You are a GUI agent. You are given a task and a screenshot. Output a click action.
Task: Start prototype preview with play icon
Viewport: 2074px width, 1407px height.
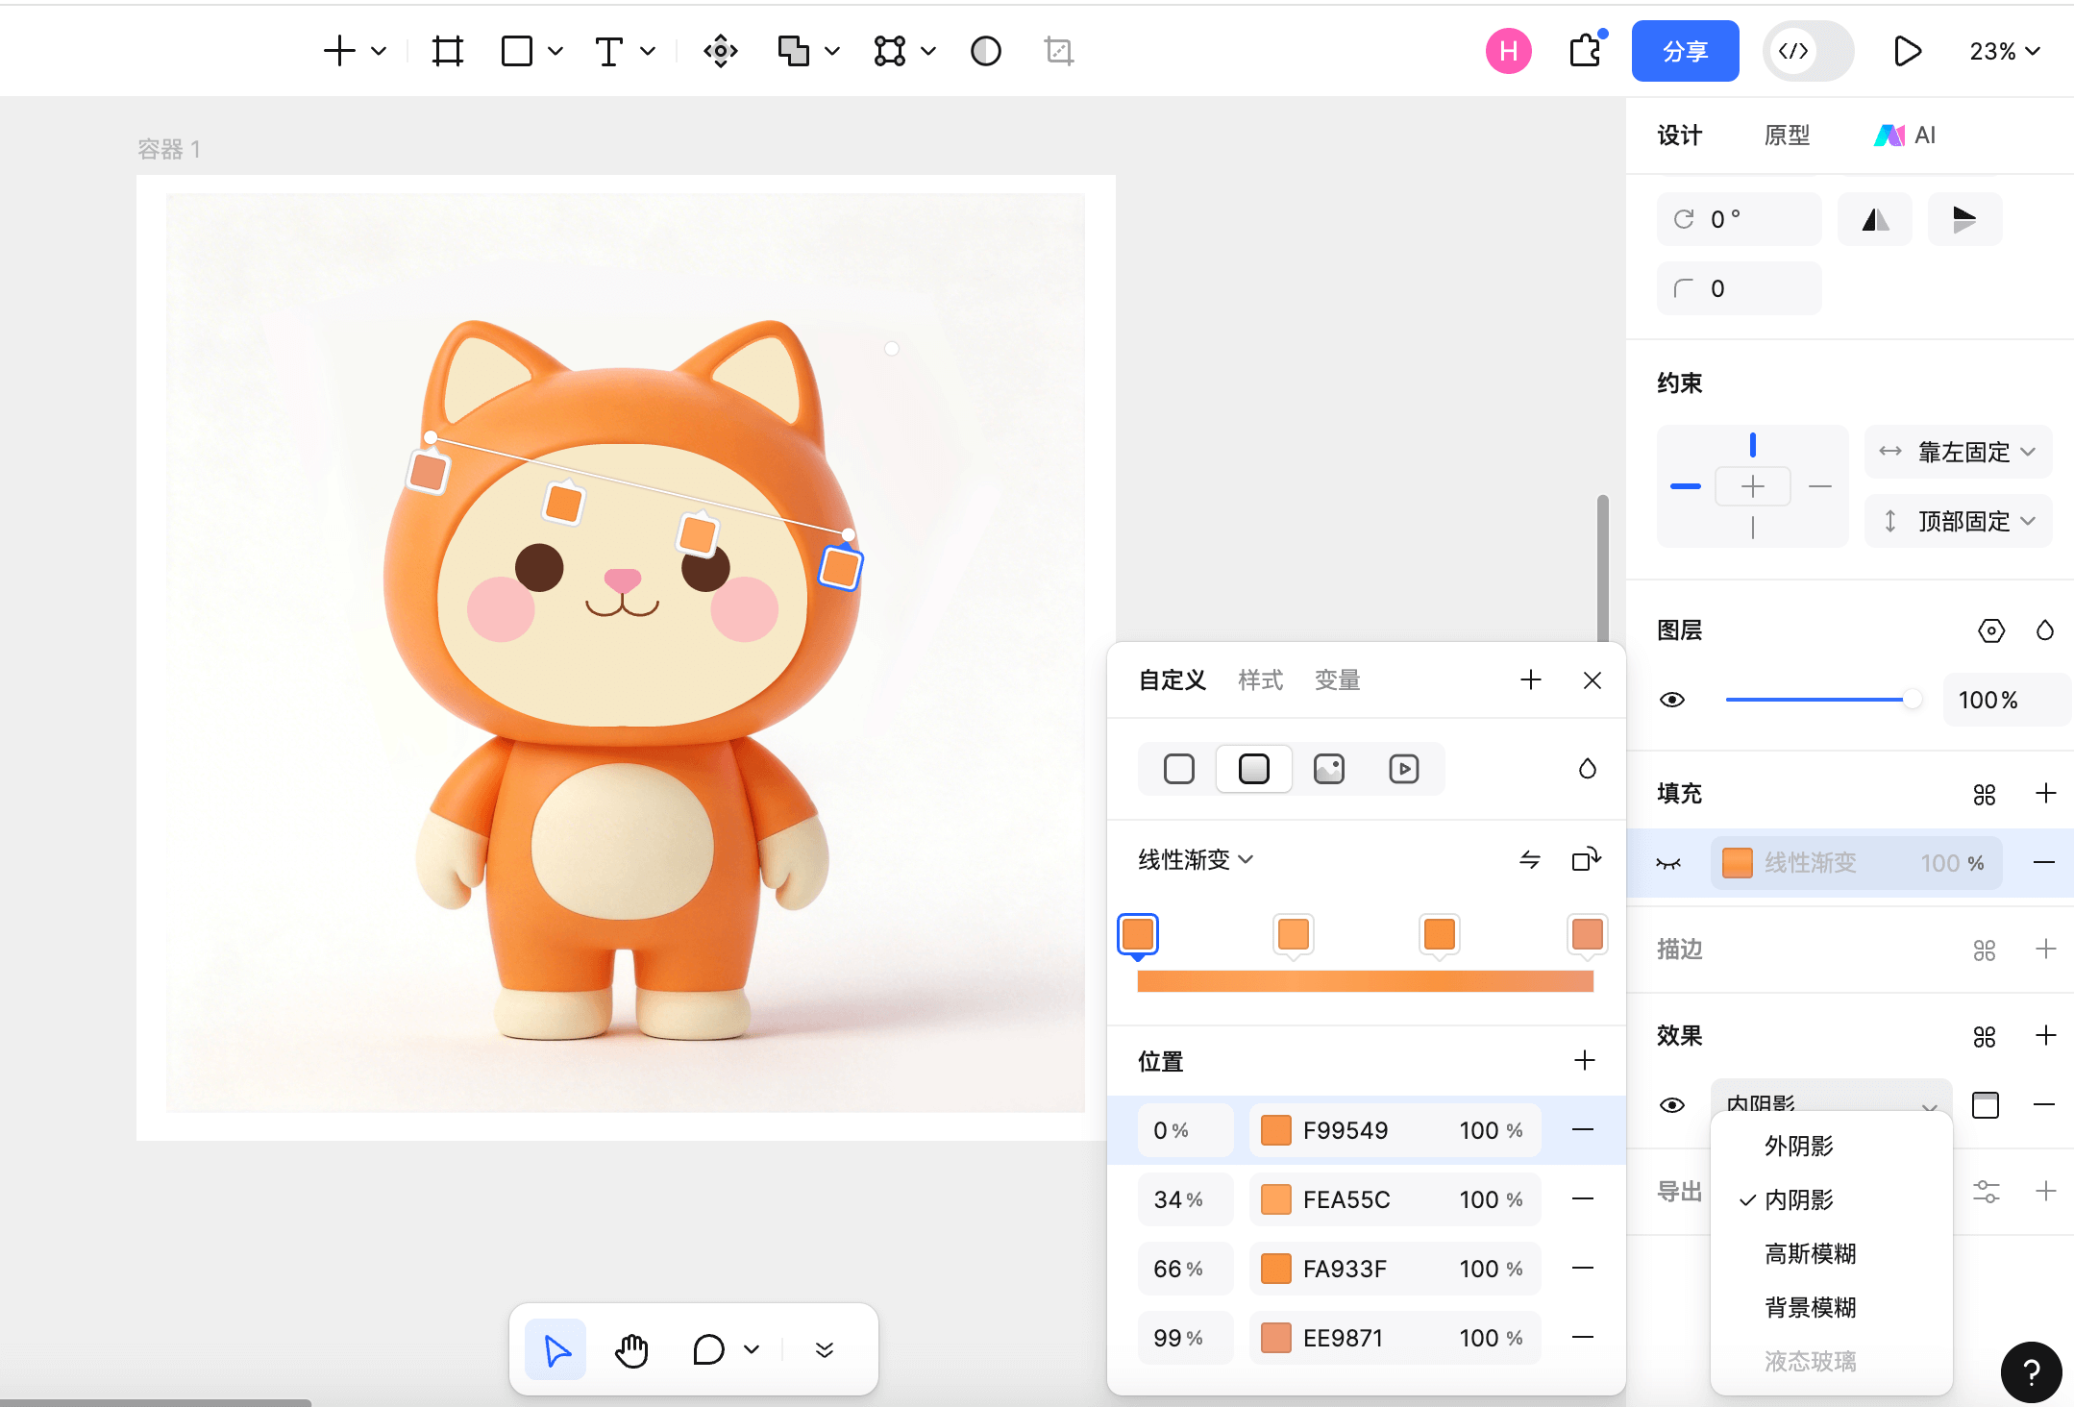[1907, 51]
